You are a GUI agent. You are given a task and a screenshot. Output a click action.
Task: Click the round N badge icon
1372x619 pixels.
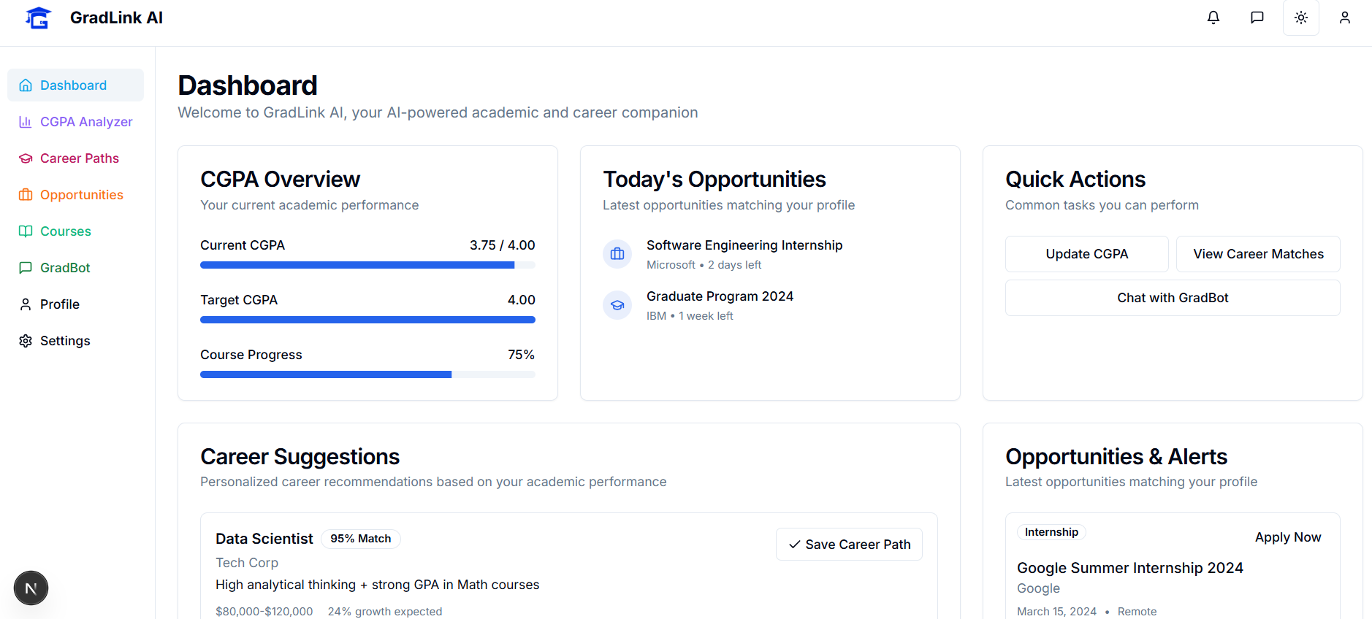pyautogui.click(x=31, y=588)
